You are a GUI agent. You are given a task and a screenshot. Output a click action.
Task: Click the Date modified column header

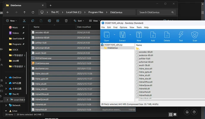[x=83, y=27]
